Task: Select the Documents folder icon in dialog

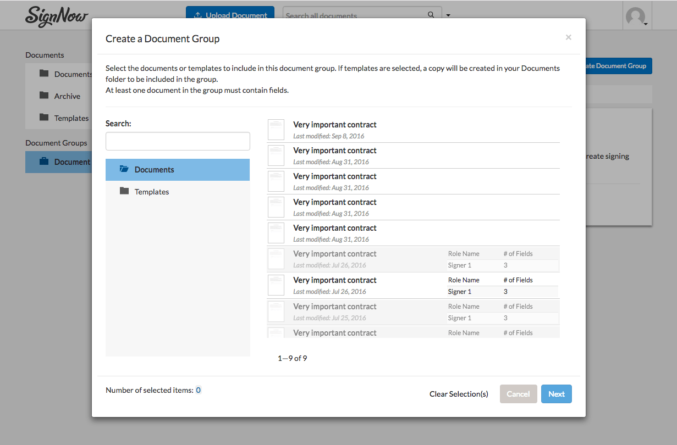Action: click(124, 170)
